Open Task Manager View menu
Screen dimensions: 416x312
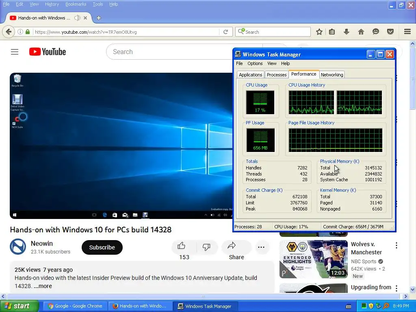(x=272, y=63)
